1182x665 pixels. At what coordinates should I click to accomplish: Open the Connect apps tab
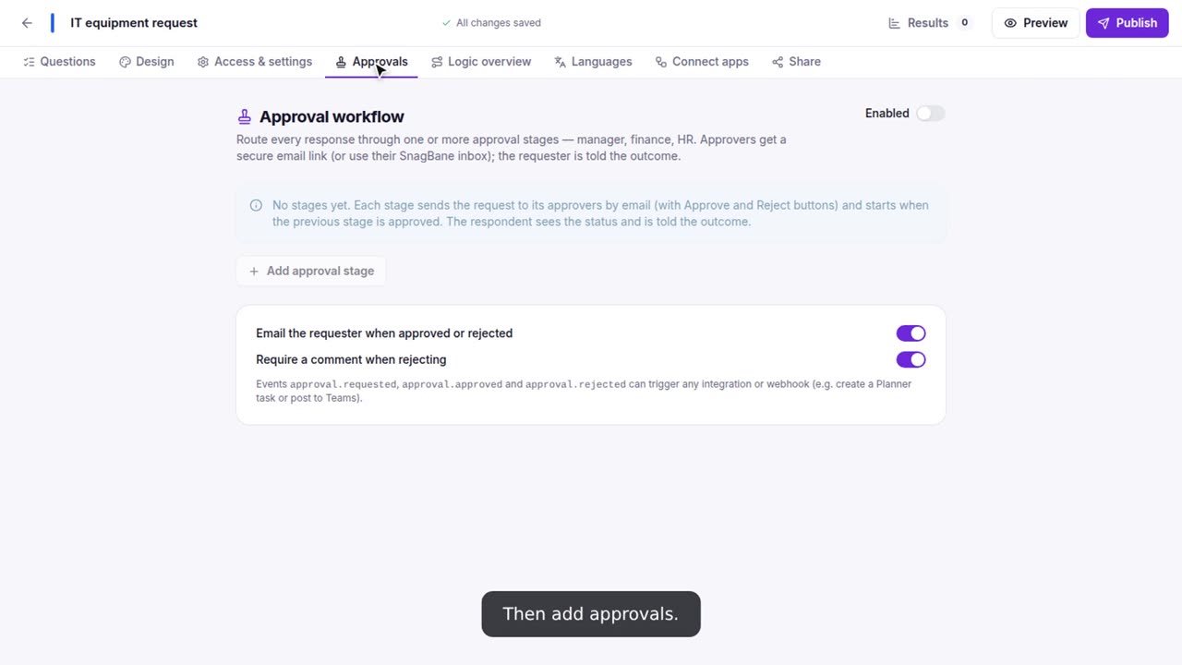click(702, 62)
